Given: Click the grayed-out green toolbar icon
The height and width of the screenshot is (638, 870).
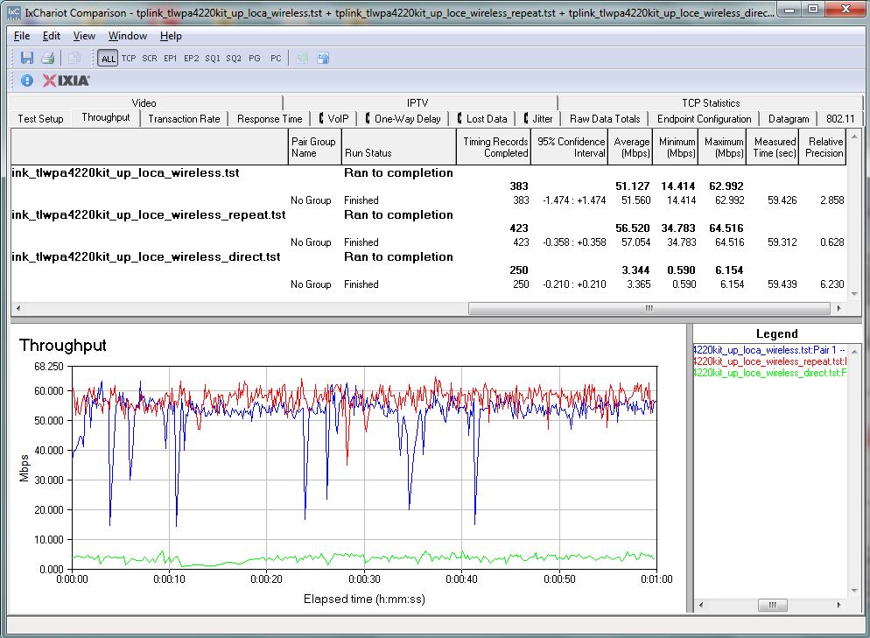Looking at the screenshot, I should click(x=302, y=58).
